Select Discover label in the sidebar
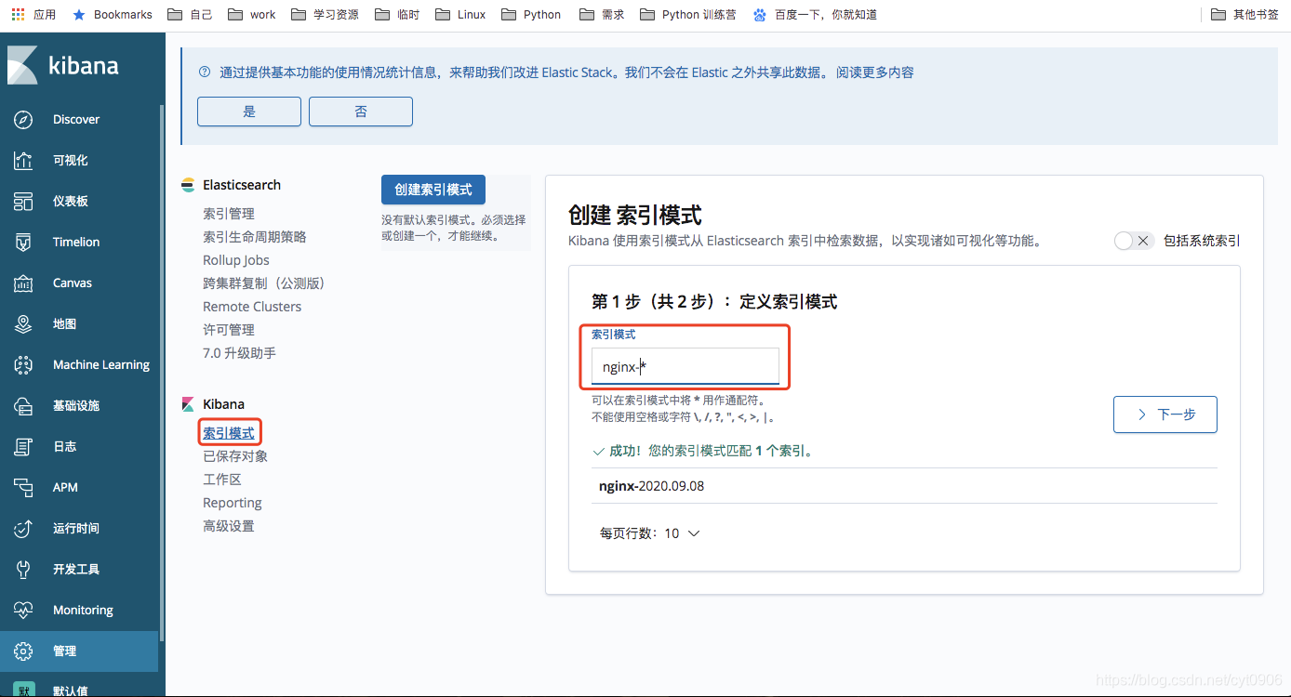 [x=76, y=119]
